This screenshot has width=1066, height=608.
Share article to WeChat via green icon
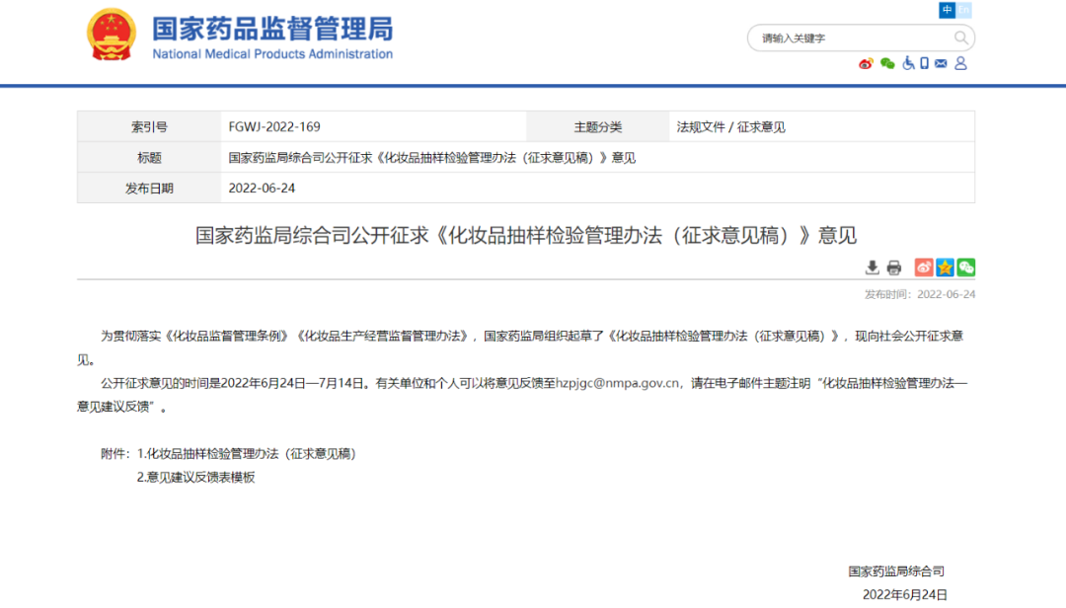tap(965, 267)
